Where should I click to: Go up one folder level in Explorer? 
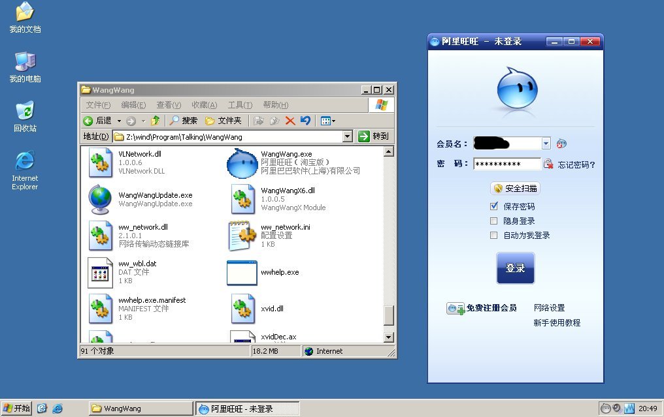(155, 121)
